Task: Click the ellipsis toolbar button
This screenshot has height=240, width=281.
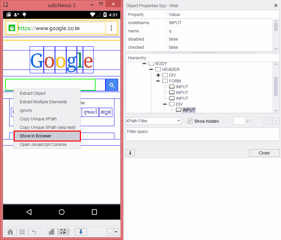Action: pyautogui.click(x=110, y=232)
